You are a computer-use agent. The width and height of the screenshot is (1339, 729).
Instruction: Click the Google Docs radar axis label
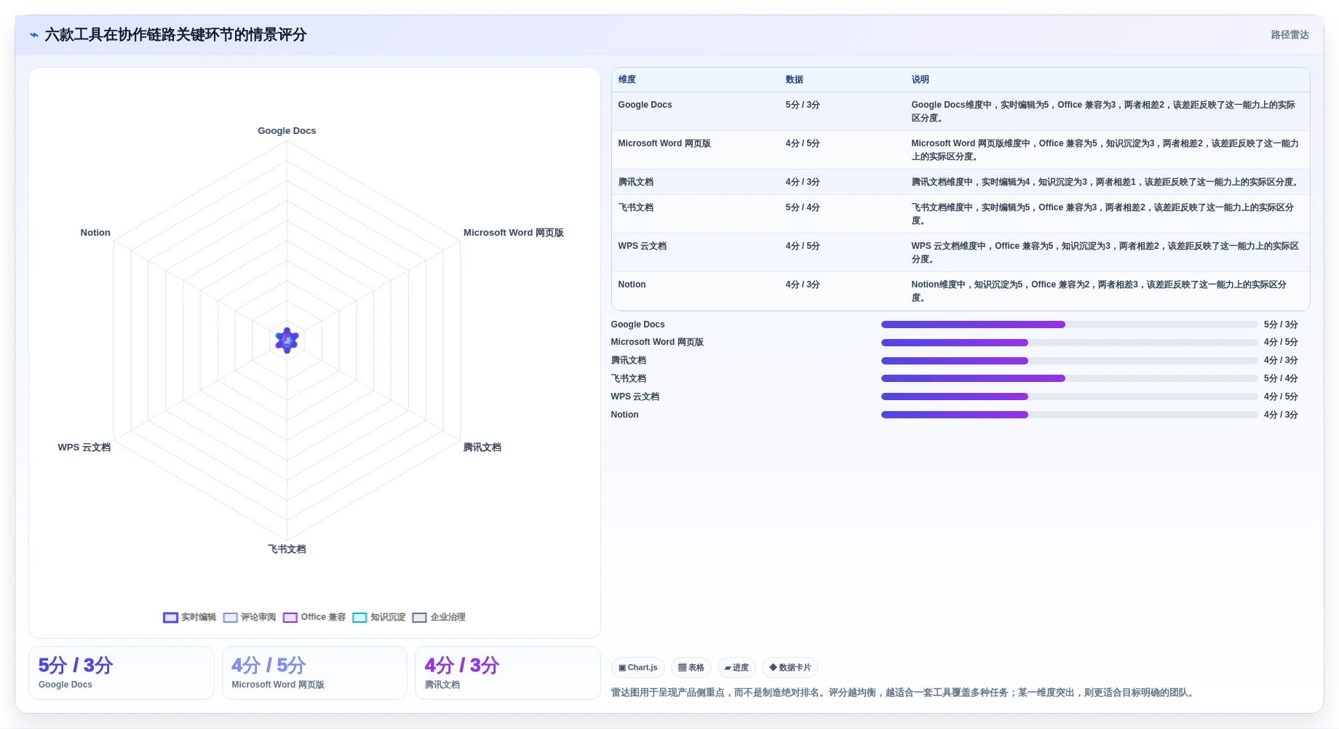[287, 131]
